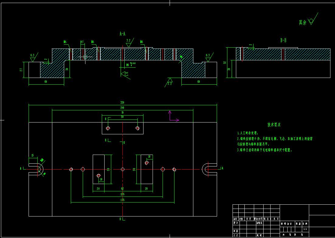The width and height of the screenshot is (335, 238).
Task: Click the 240 dimension value
Action: [x=123, y=108]
